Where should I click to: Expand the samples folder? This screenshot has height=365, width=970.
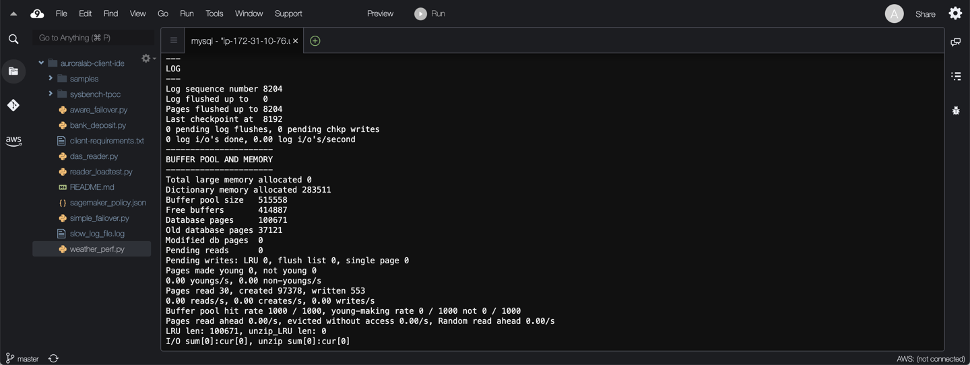51,79
